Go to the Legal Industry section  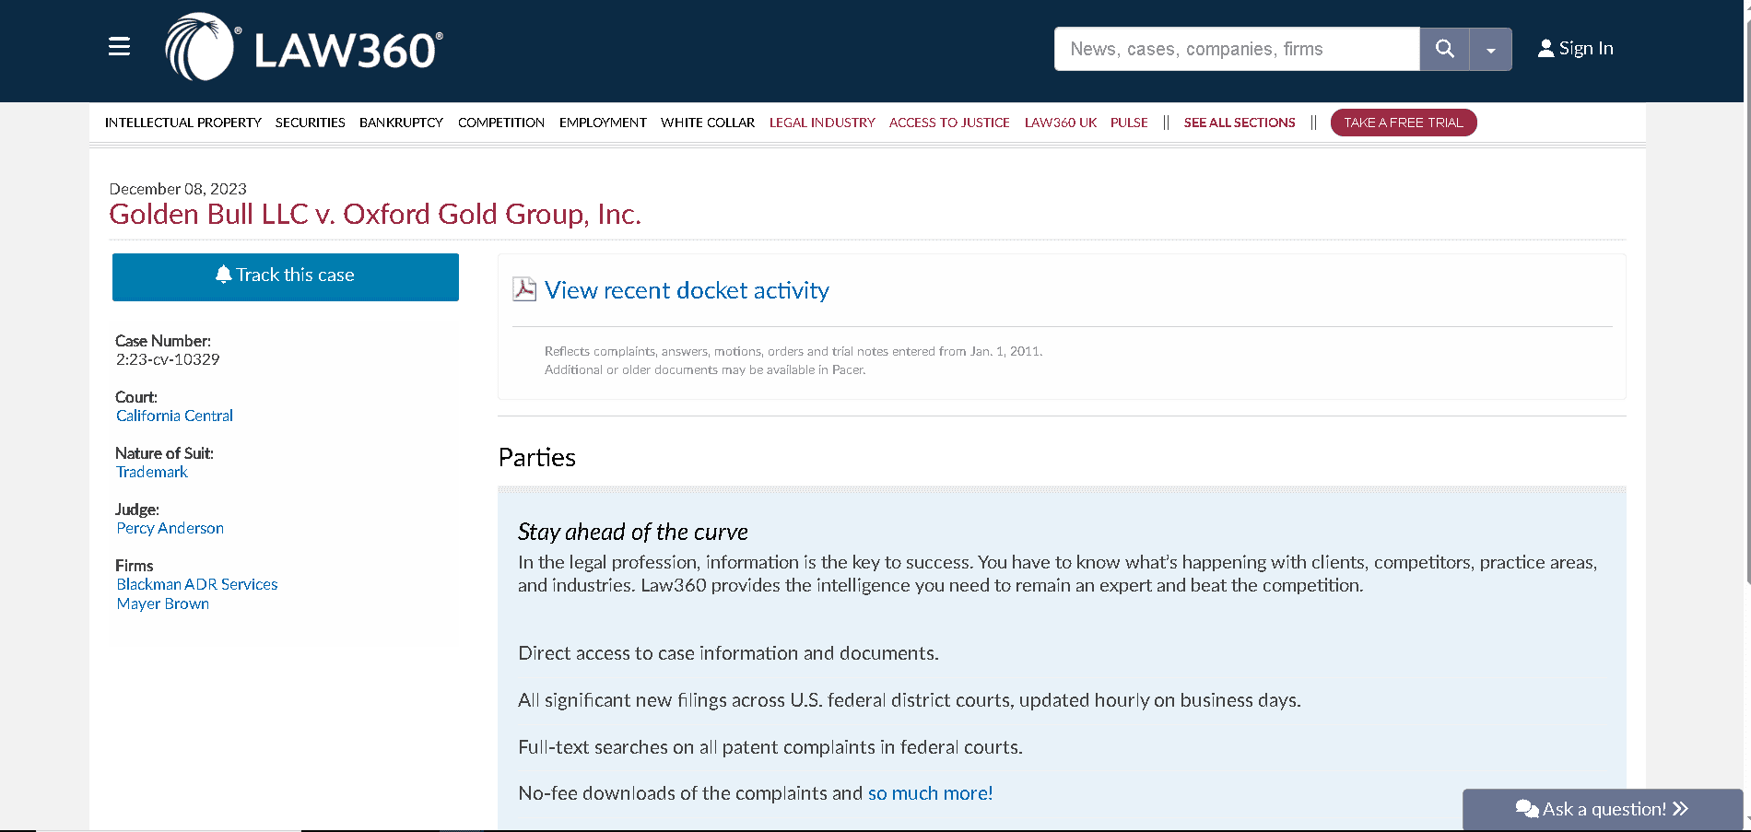pyautogui.click(x=822, y=123)
